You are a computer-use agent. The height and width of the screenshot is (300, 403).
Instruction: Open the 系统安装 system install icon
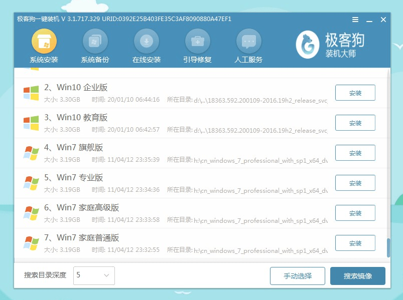(44, 41)
